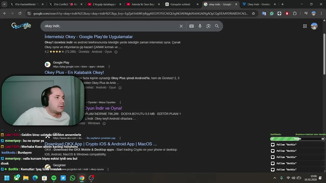
Task: Start voice search with microphone icon
Action: [x=200, y=26]
